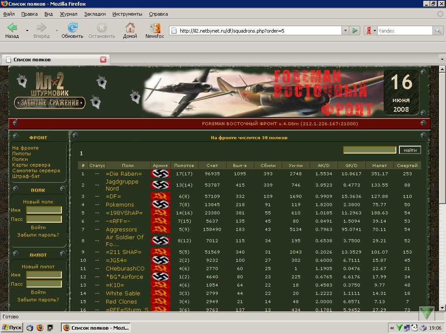Click the Имя field under ПОЛК

click(x=44, y=210)
